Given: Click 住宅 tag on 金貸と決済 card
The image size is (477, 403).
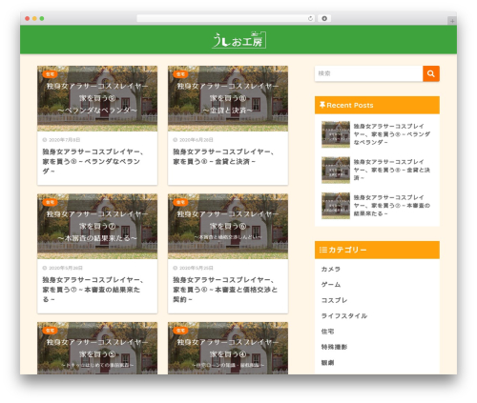Looking at the screenshot, I should [x=180, y=74].
